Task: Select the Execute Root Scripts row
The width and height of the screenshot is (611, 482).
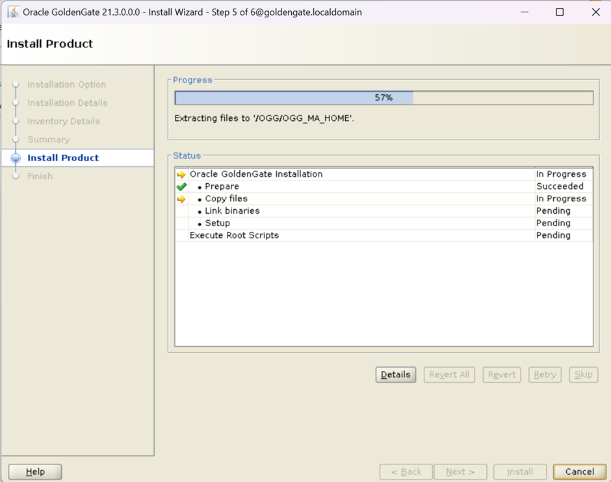Action: tap(234, 235)
